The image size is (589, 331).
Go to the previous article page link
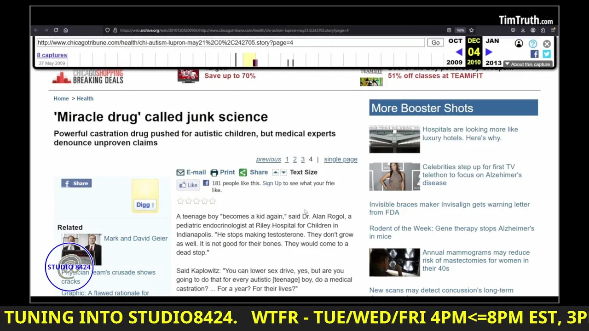[268, 159]
